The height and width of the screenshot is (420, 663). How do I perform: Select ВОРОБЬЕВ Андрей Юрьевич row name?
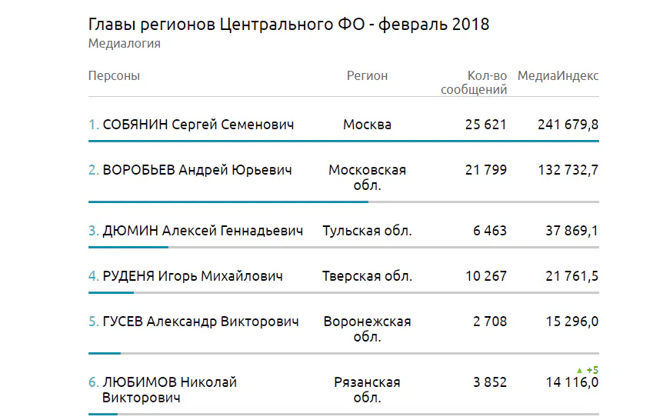tap(197, 170)
